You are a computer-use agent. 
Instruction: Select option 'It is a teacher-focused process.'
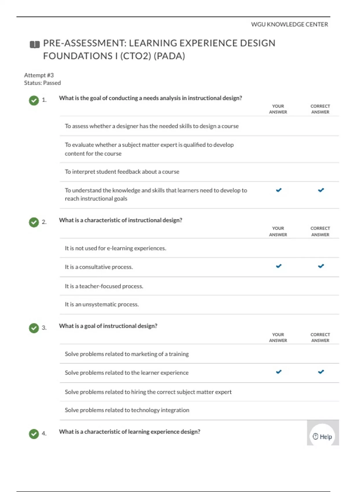click(104, 286)
